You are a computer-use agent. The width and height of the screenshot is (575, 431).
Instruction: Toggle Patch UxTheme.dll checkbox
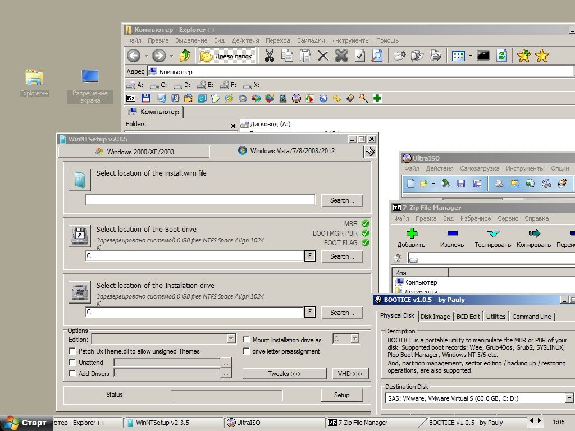72,351
